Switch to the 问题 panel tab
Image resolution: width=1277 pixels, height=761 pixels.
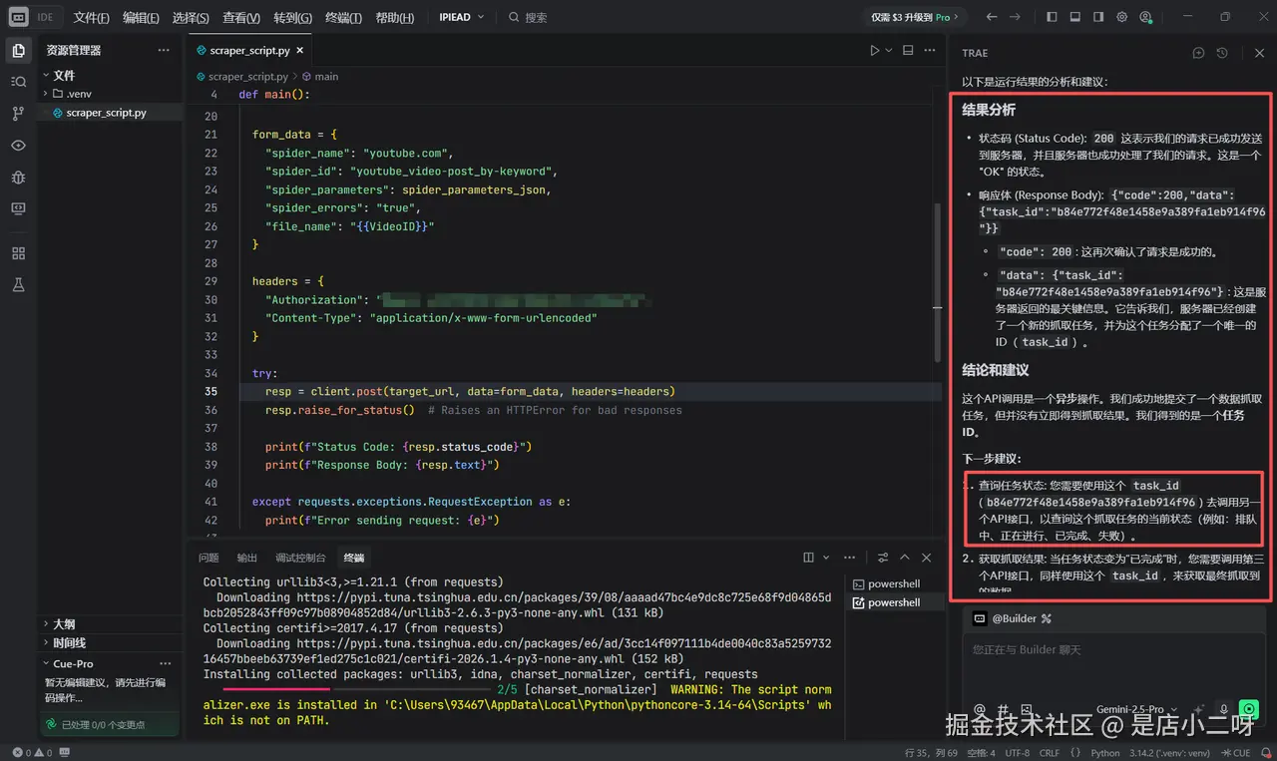(209, 558)
